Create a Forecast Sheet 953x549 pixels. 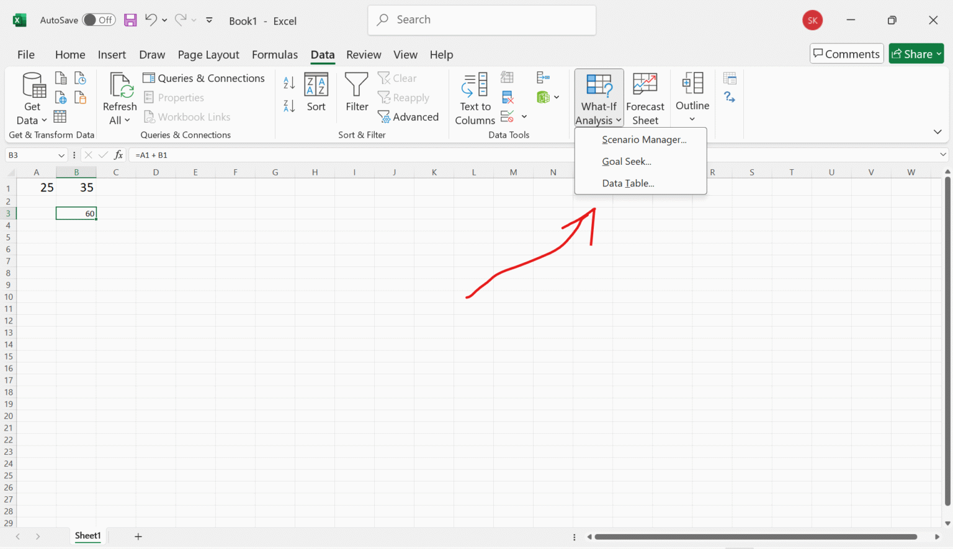(x=645, y=97)
